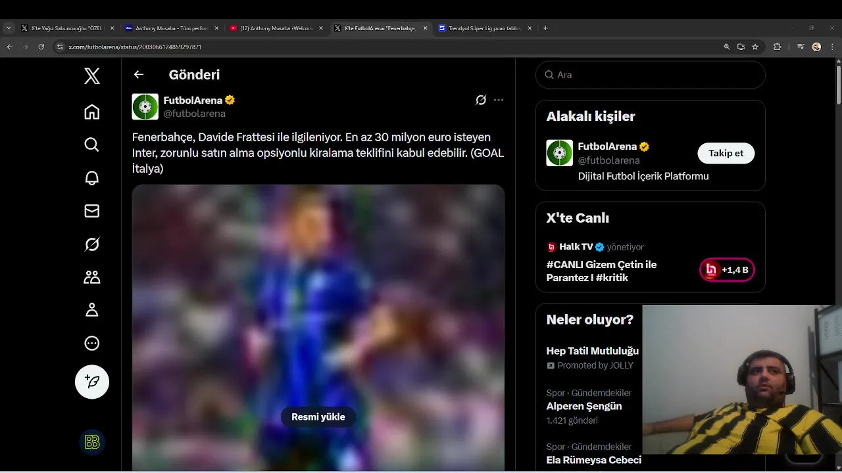Screen dimensions: 842x473
Task: Open media control icon in toolbar
Action: (x=801, y=47)
